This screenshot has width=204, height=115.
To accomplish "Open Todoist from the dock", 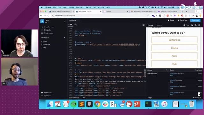I will [x=137, y=104].
